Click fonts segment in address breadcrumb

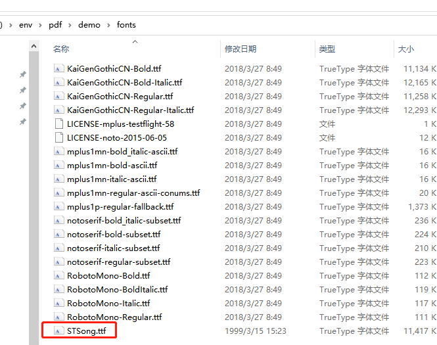[126, 25]
